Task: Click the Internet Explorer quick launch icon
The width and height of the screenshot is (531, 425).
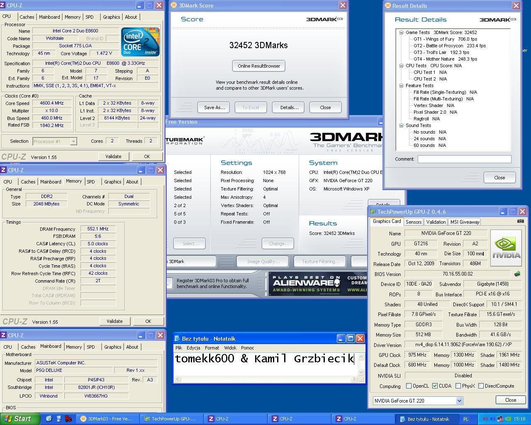Action: click(49, 419)
